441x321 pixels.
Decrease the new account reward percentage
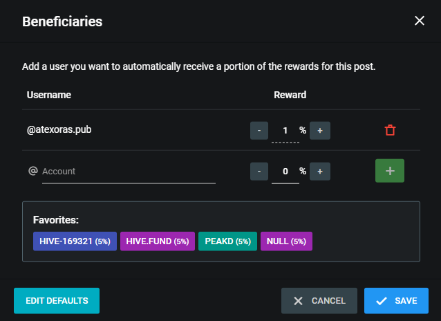259,171
